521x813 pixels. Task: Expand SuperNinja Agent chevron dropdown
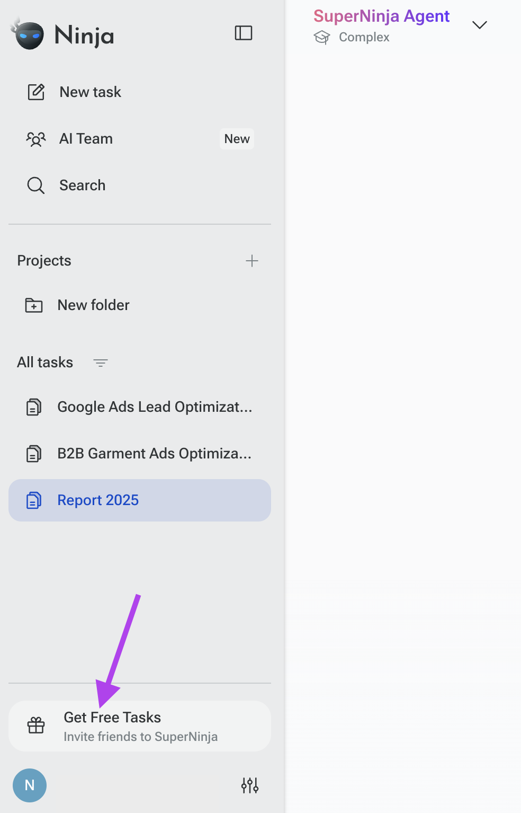click(480, 25)
